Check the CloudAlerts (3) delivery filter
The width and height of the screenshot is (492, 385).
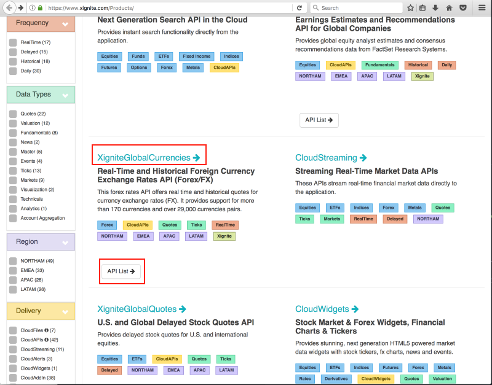tap(13, 359)
